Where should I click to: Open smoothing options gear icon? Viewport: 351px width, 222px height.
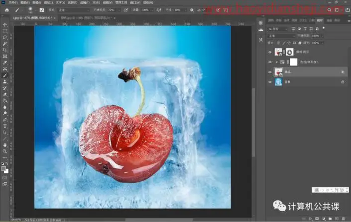click(192, 10)
